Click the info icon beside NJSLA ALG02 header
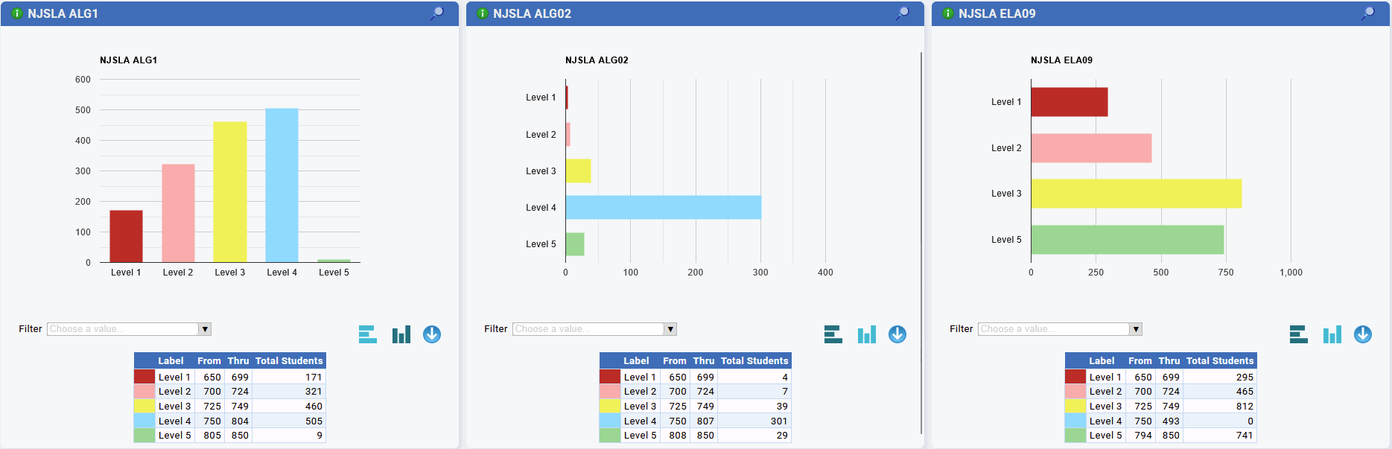Viewport: 1392px width, 449px height. [483, 13]
